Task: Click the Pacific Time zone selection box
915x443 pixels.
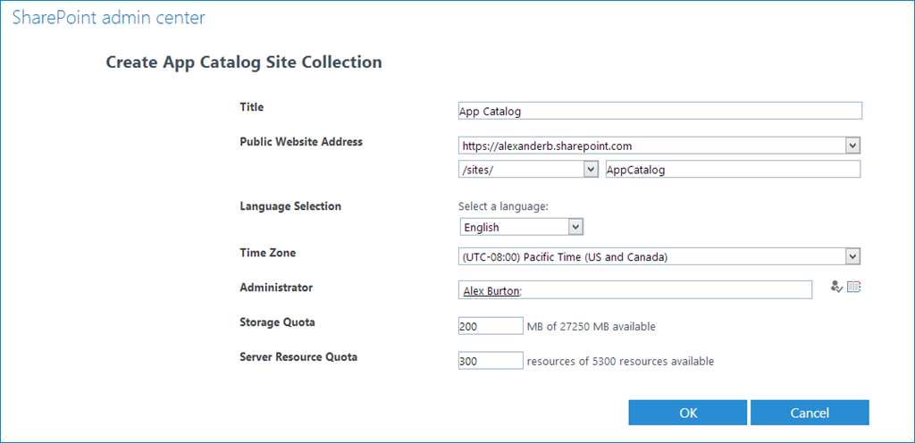Action: coord(659,256)
